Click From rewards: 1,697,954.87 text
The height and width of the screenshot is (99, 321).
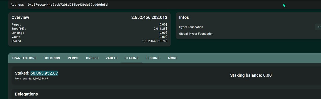click(32, 79)
